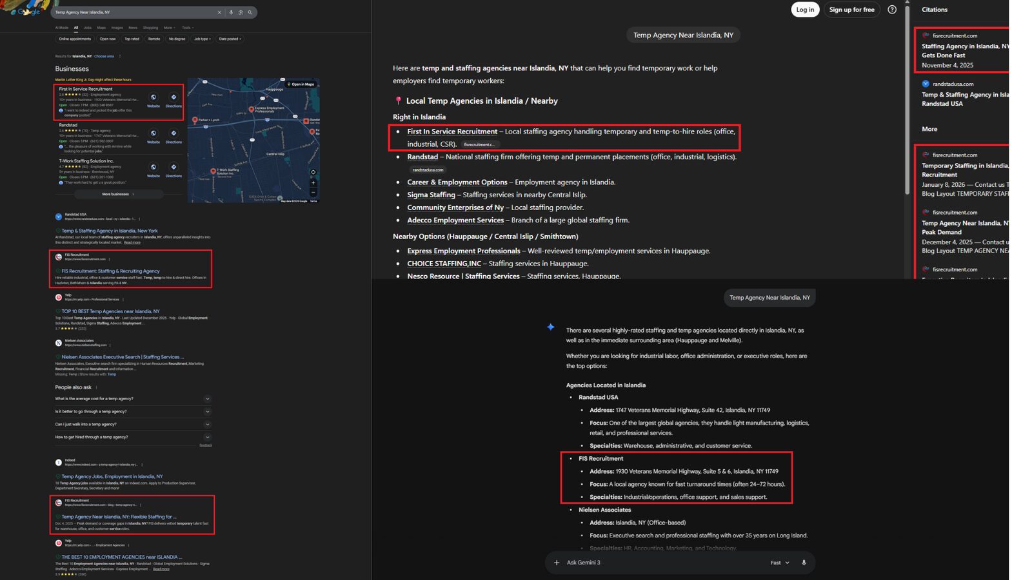Get Directions to First In Service Recruitment
Image resolution: width=1032 pixels, height=580 pixels.
point(174,97)
